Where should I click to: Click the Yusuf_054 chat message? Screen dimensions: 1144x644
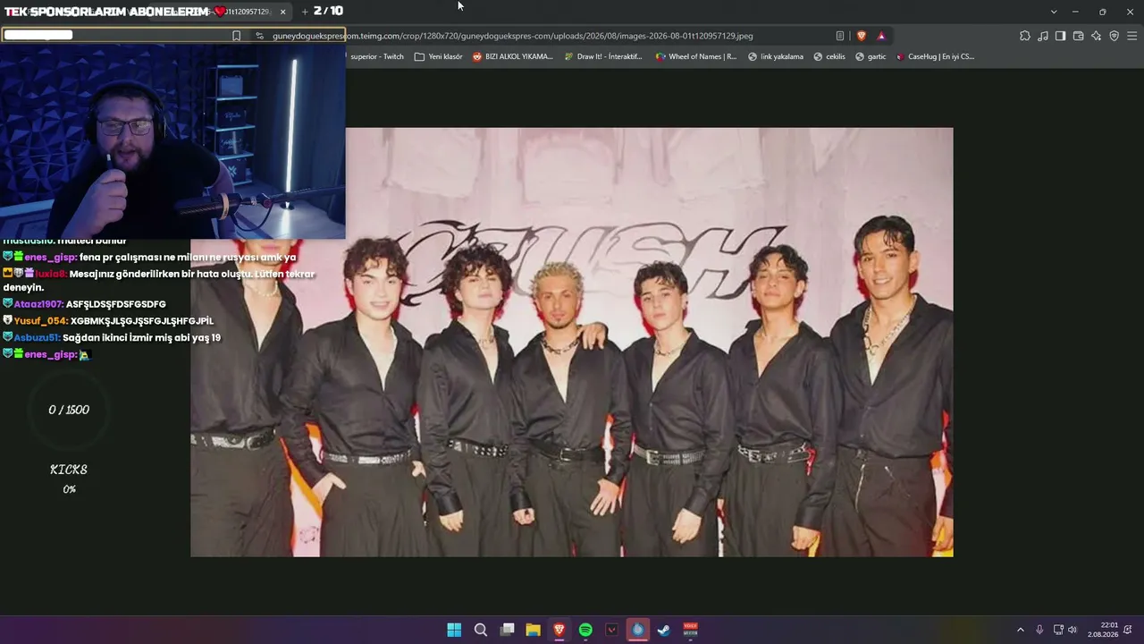click(108, 321)
